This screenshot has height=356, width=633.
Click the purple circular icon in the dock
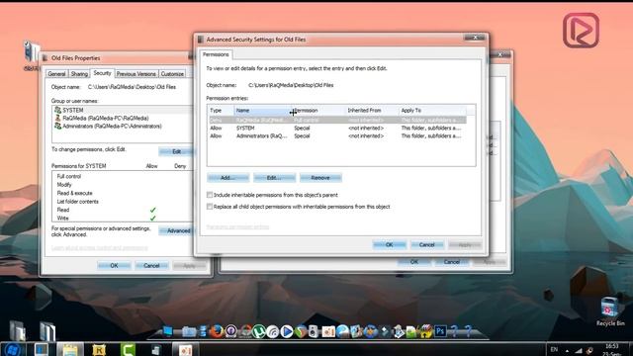click(231, 331)
